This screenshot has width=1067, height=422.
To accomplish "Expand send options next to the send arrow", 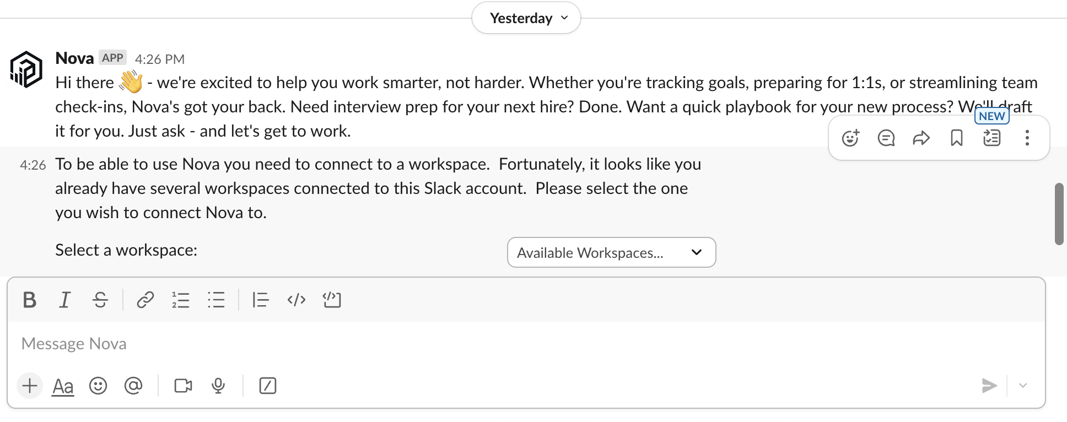I will [x=1023, y=386].
